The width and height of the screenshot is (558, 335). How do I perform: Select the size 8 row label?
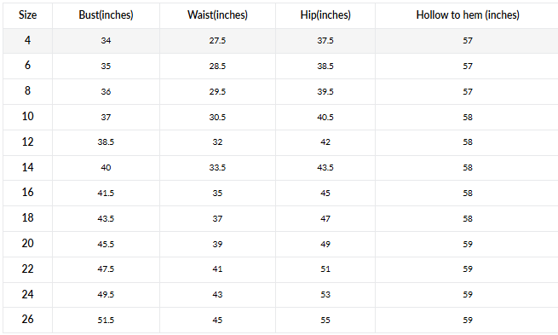(x=28, y=90)
